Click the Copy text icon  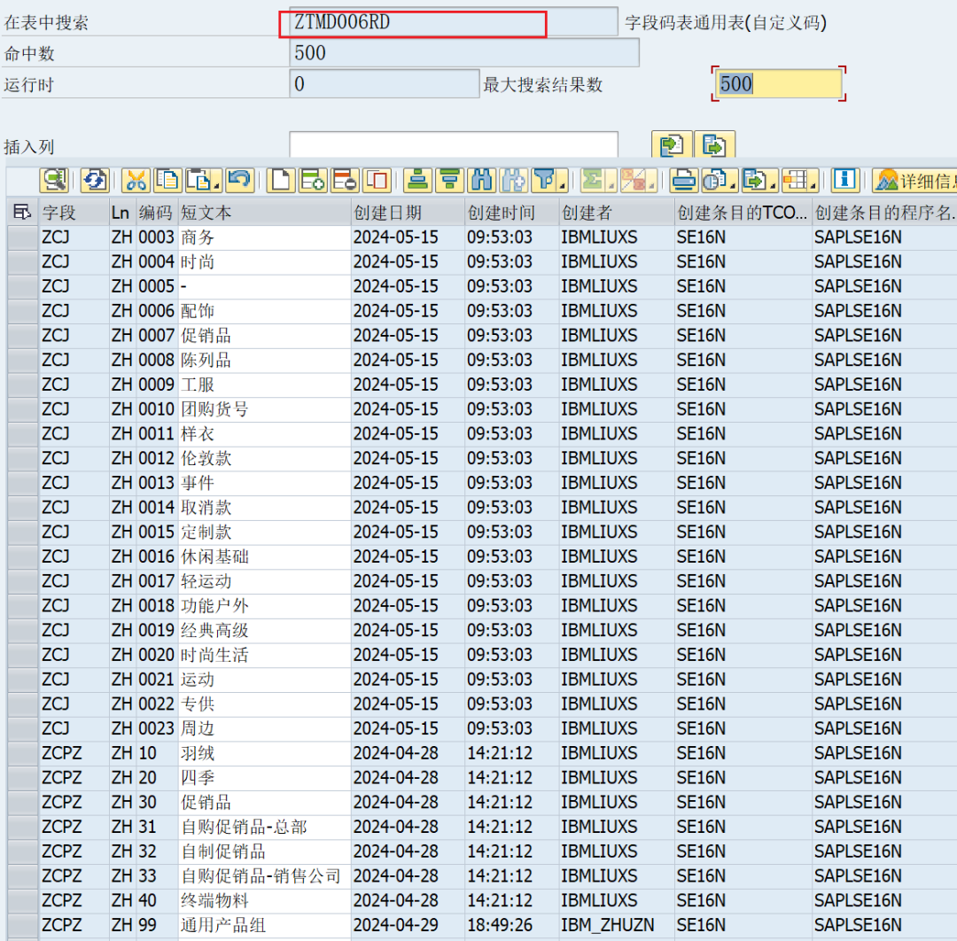click(x=167, y=181)
